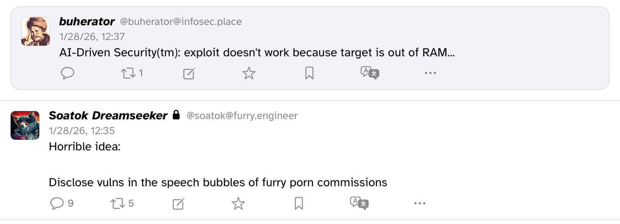Screen dimensions: 620x224
Task: Visit the buherator display name
Action: (87, 22)
